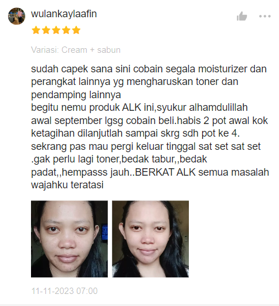
Task: Click the hempasss jauh text
Action: pos(95,172)
